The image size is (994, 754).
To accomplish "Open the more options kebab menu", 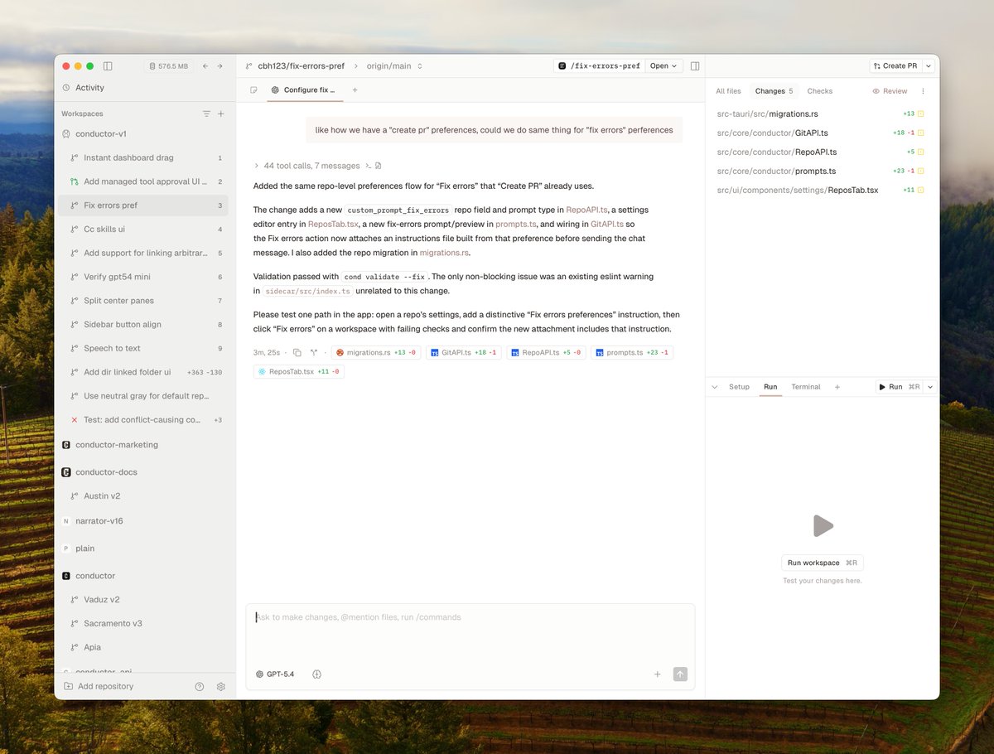I will click(924, 91).
